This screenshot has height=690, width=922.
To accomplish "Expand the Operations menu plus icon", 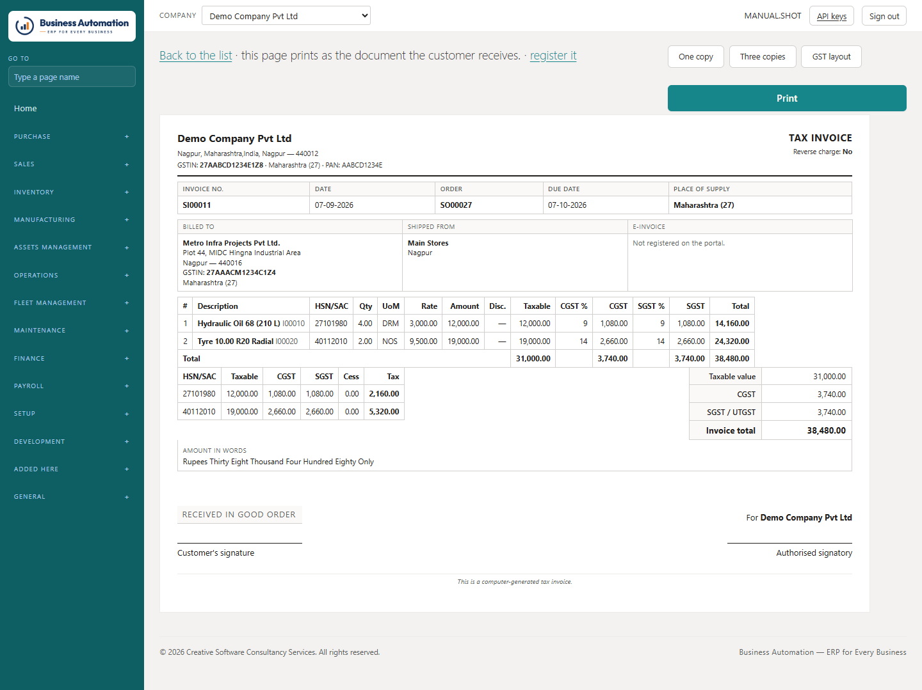I will [127, 276].
